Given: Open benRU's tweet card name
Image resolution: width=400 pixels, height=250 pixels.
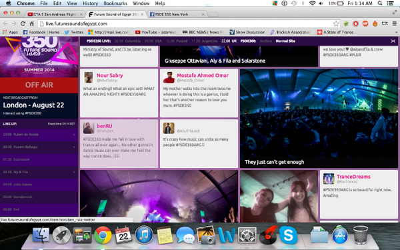Looking at the screenshot, I should click(x=105, y=126).
